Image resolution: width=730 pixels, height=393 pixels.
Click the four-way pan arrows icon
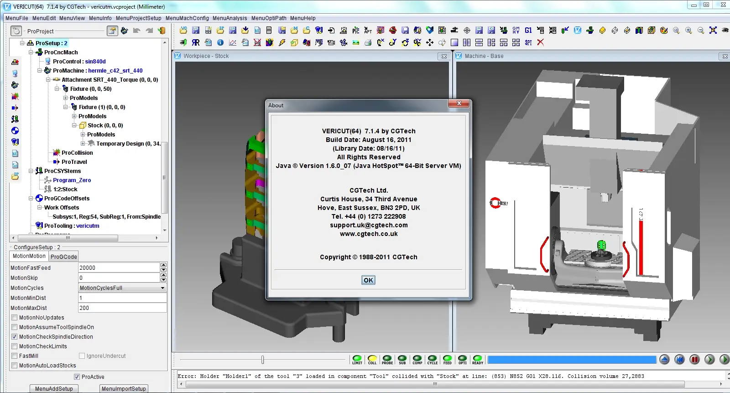click(430, 42)
